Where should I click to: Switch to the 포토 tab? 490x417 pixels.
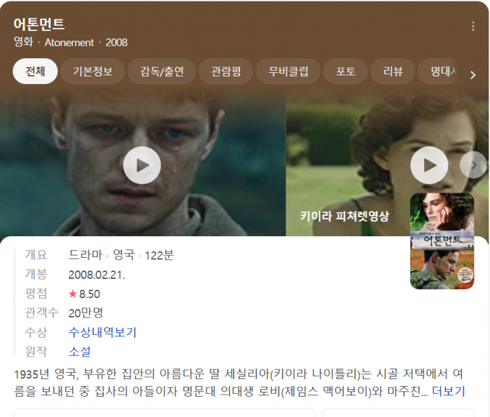345,71
